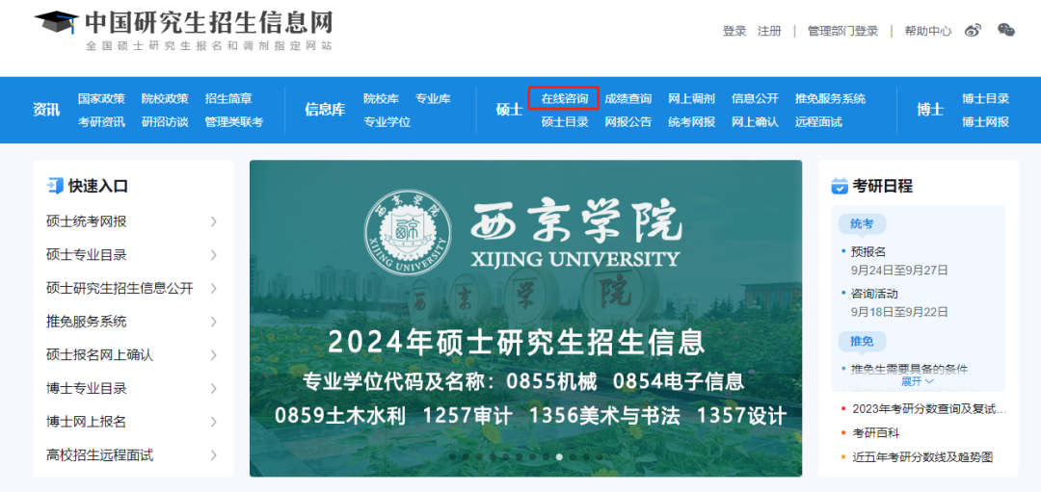Open 预报名 schedule item
Screen dimensions: 1041x492
pyautogui.click(x=868, y=252)
